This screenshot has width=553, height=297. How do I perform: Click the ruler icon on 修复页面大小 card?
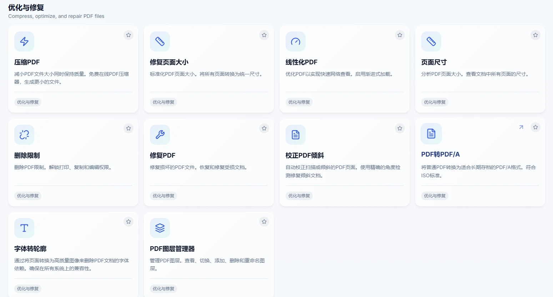(x=160, y=41)
